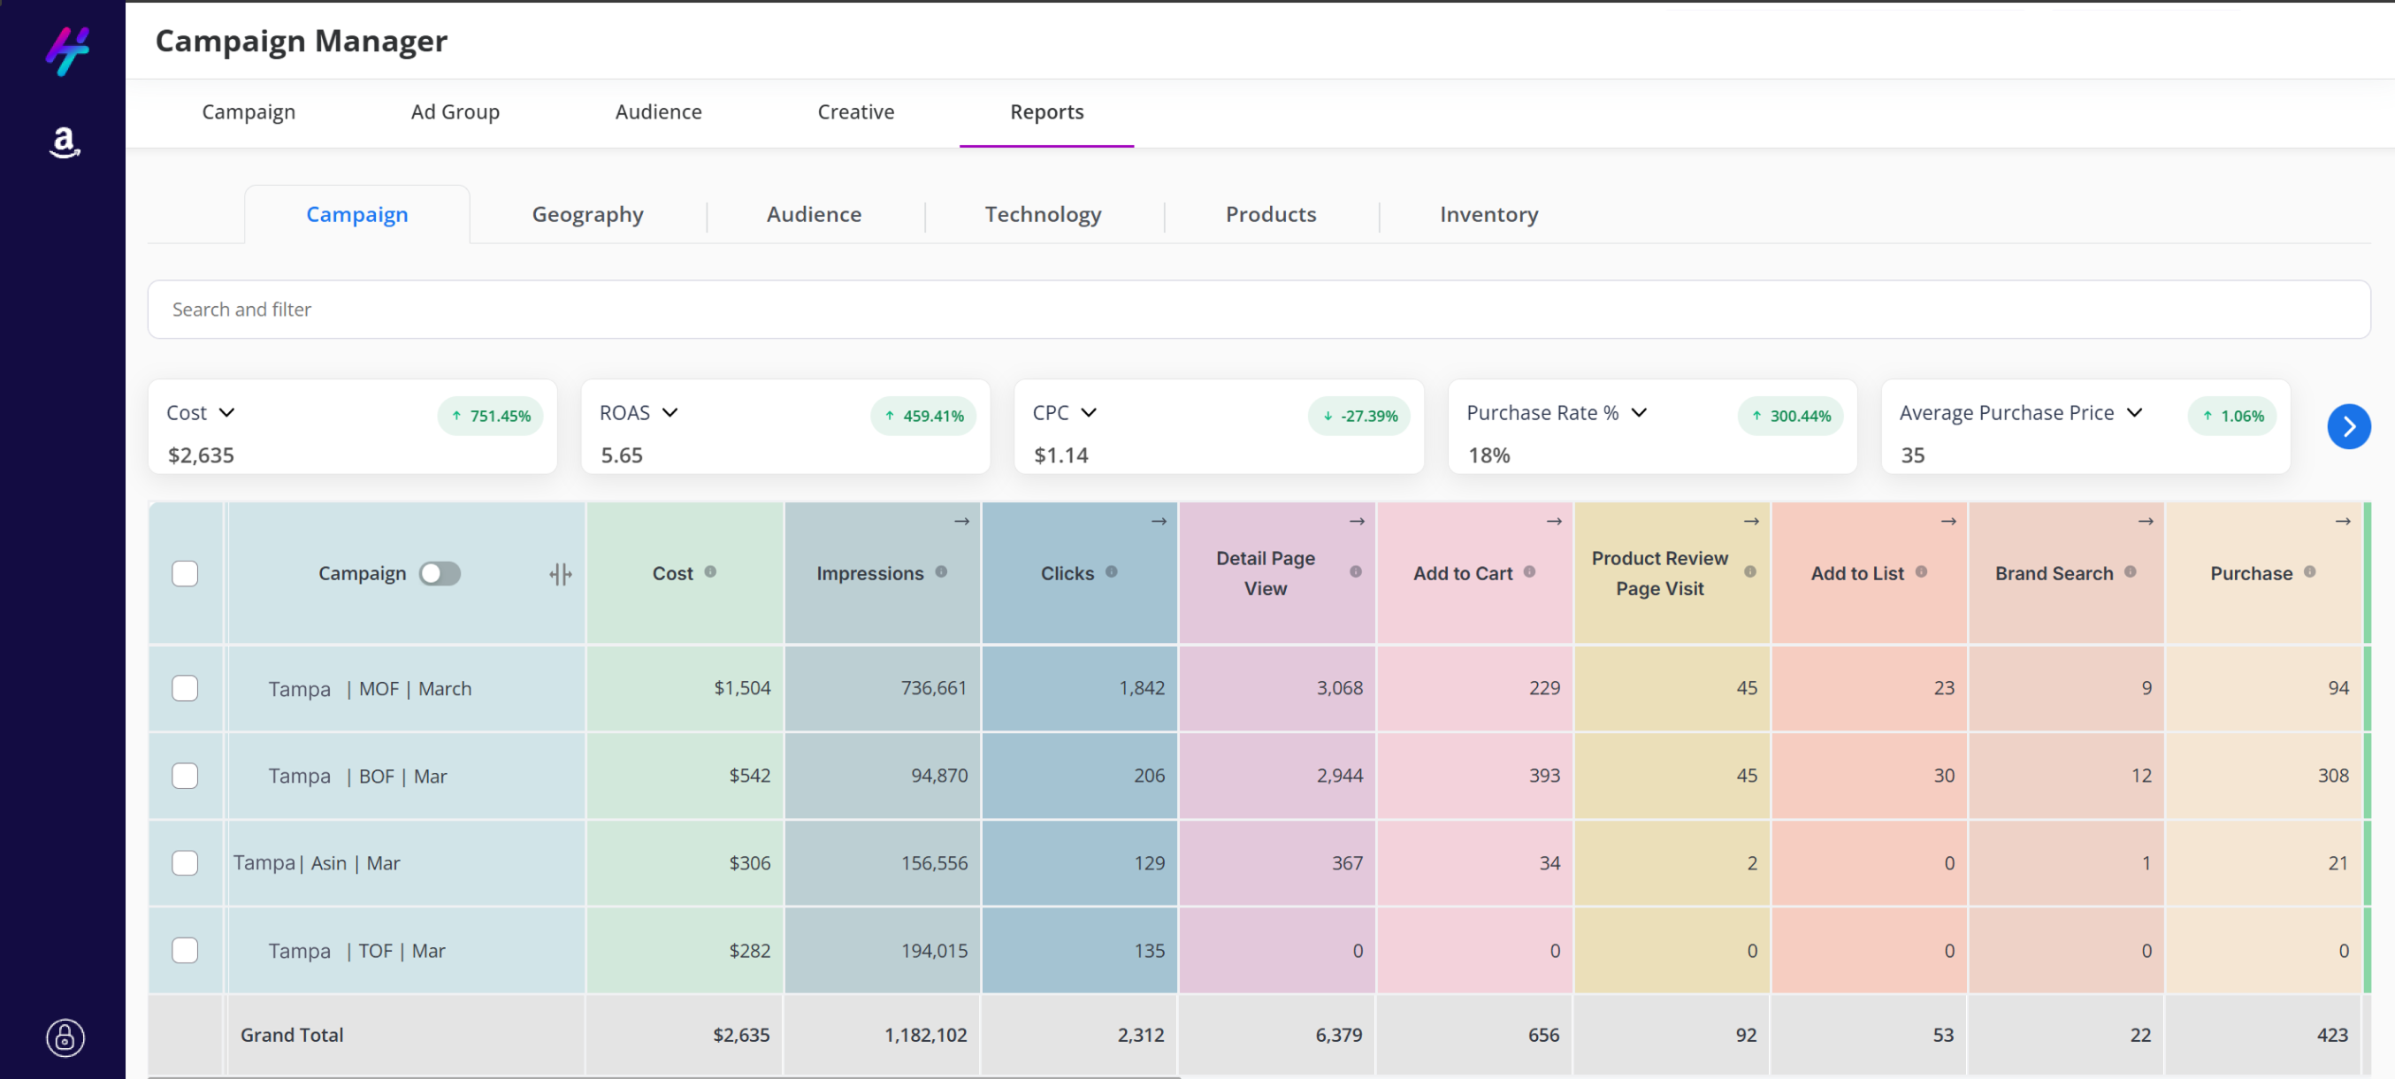Click the info icon next to Cost
The width and height of the screenshot is (2395, 1079).
click(x=710, y=571)
